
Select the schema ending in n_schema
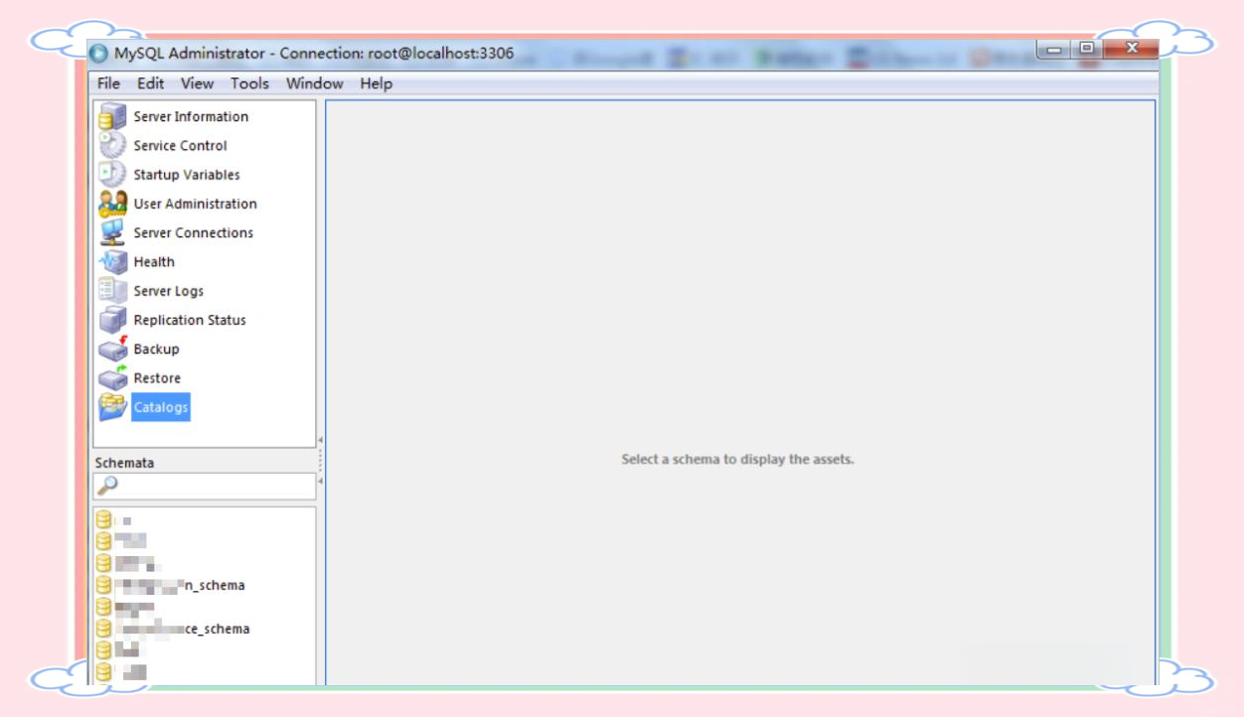(x=180, y=585)
